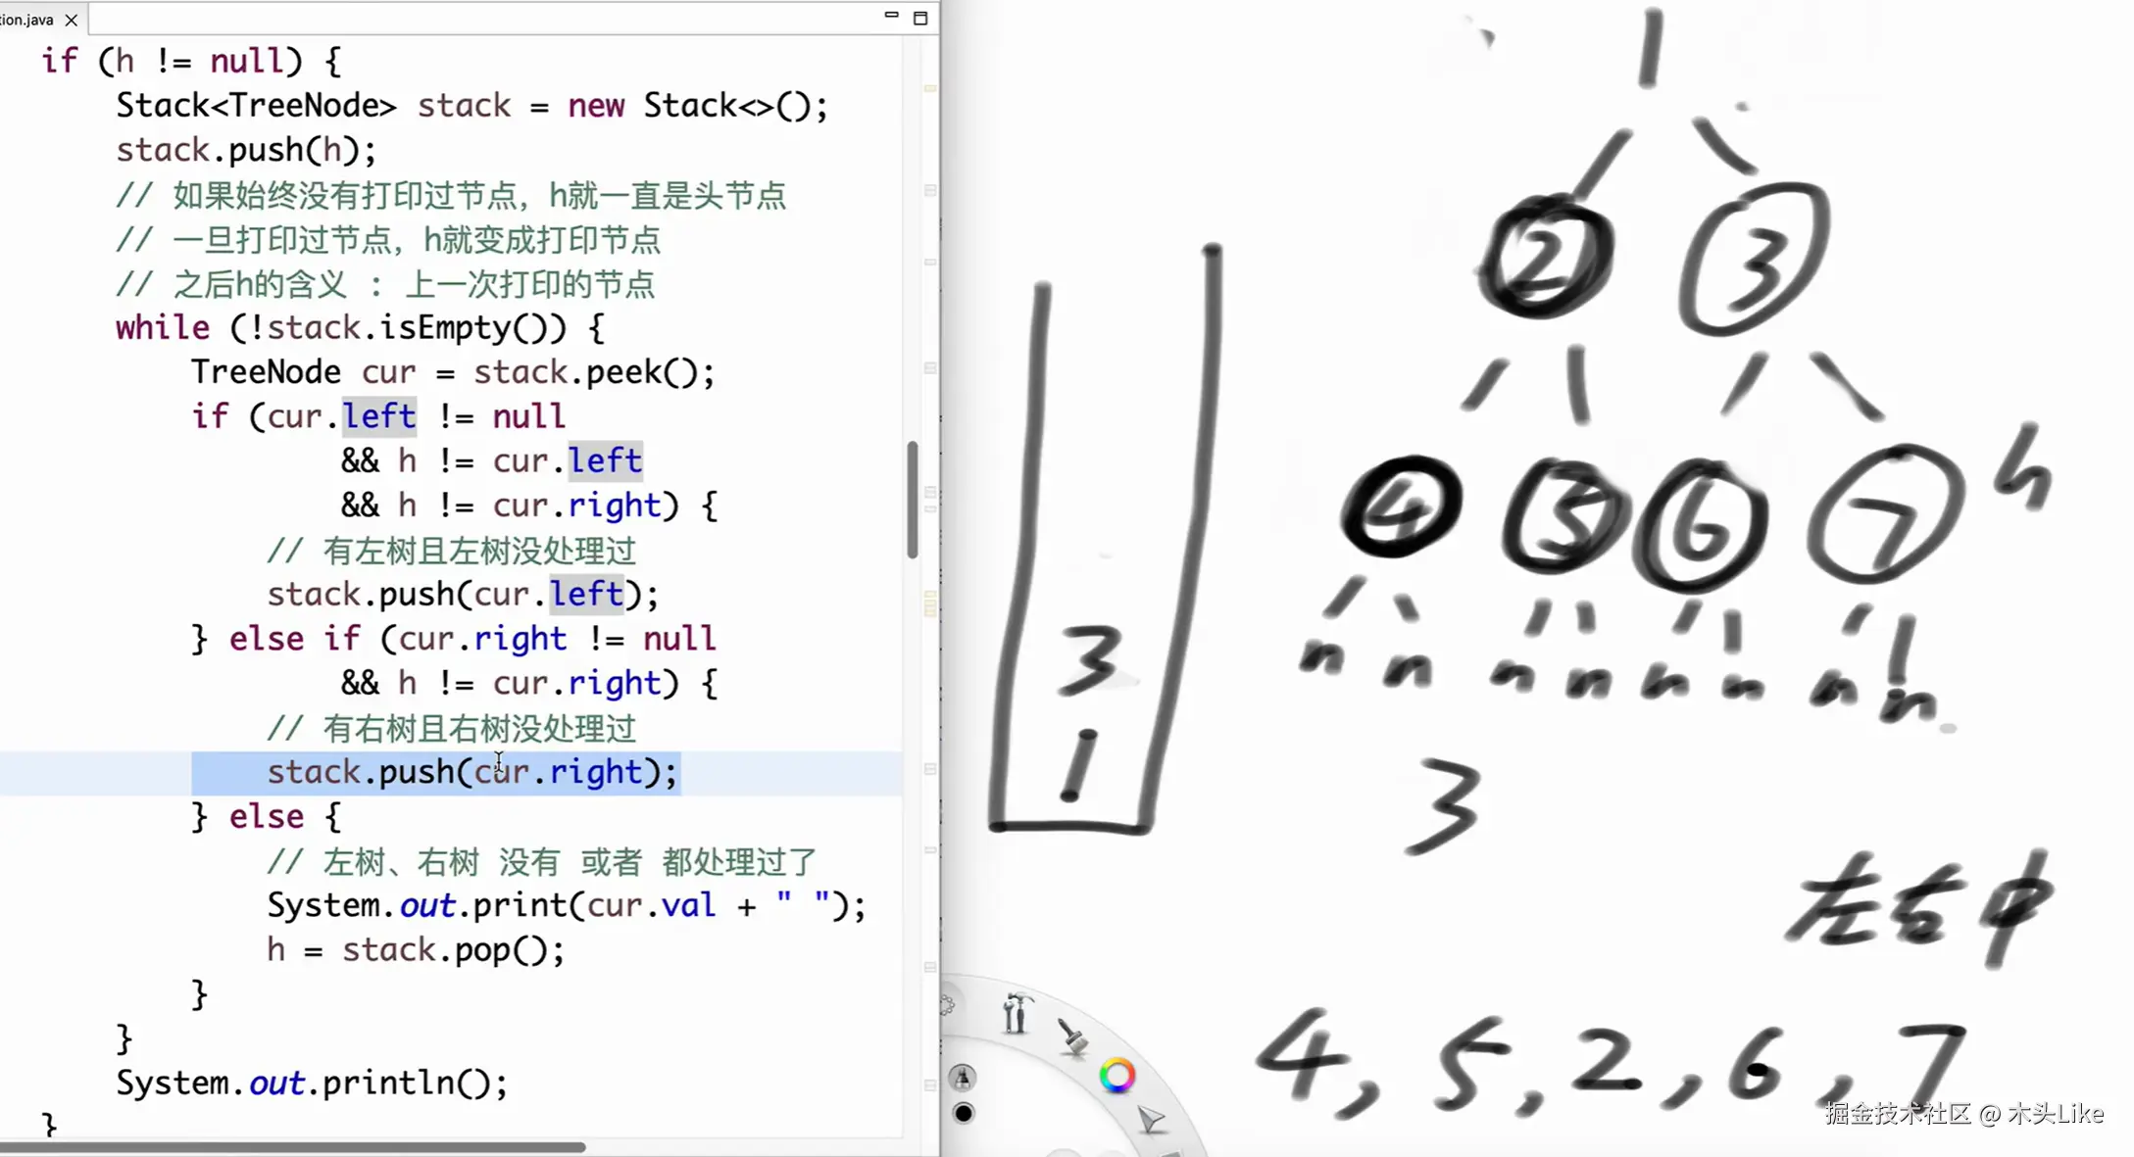Switch to the tion.java tab
The height and width of the screenshot is (1157, 2134).
pyautogui.click(x=29, y=19)
